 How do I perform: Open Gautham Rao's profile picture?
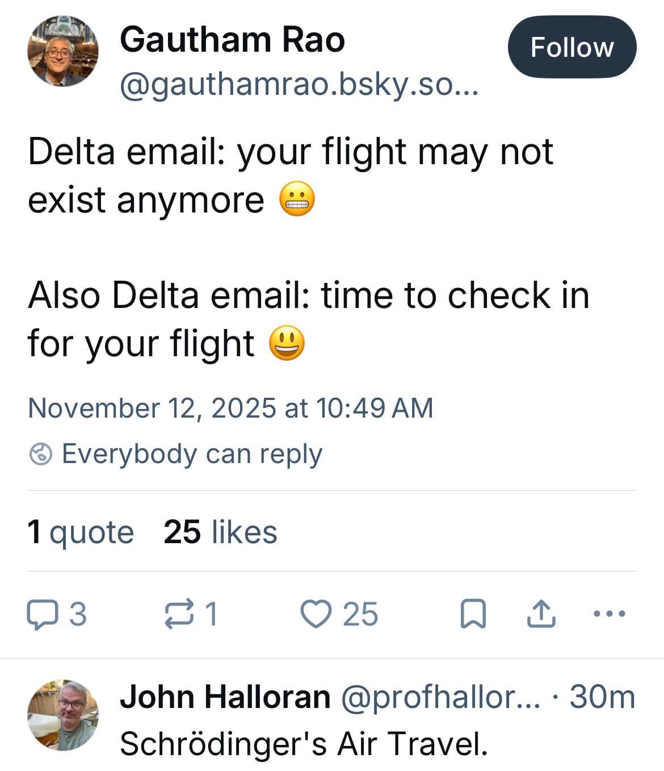62,51
